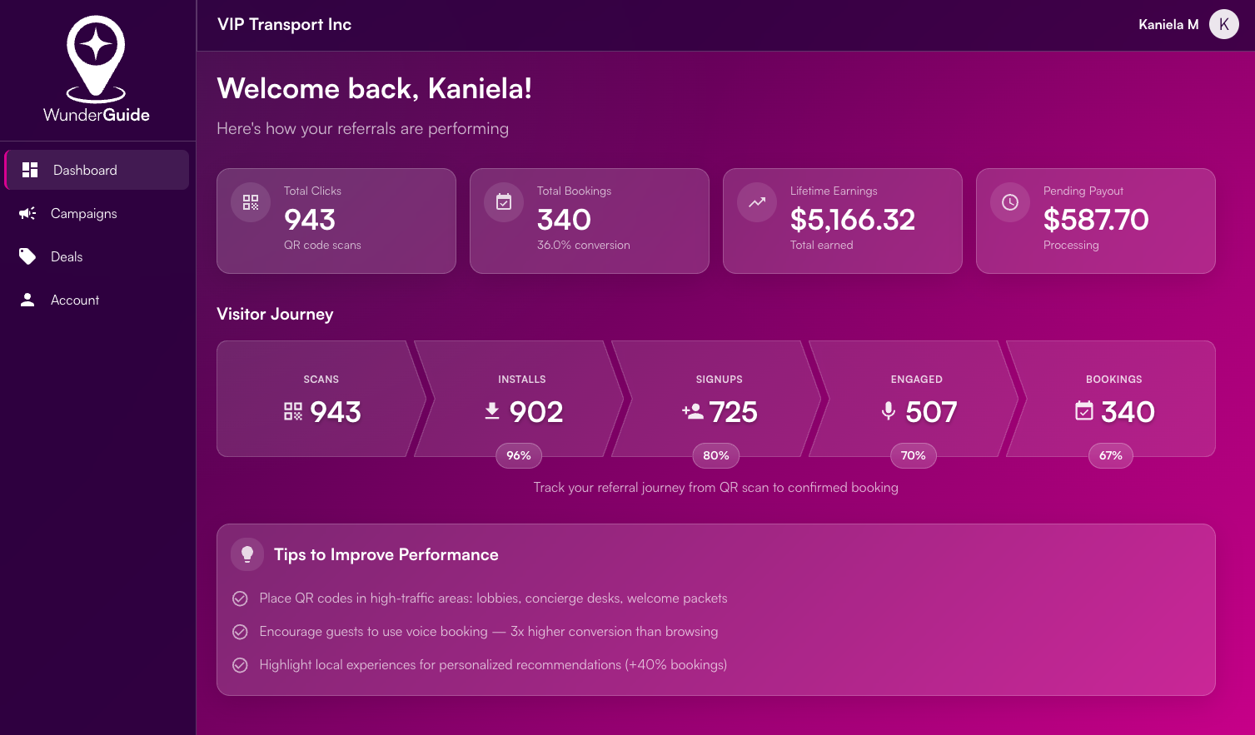
Task: Click the Account person icon in sidebar
Action: 27,300
